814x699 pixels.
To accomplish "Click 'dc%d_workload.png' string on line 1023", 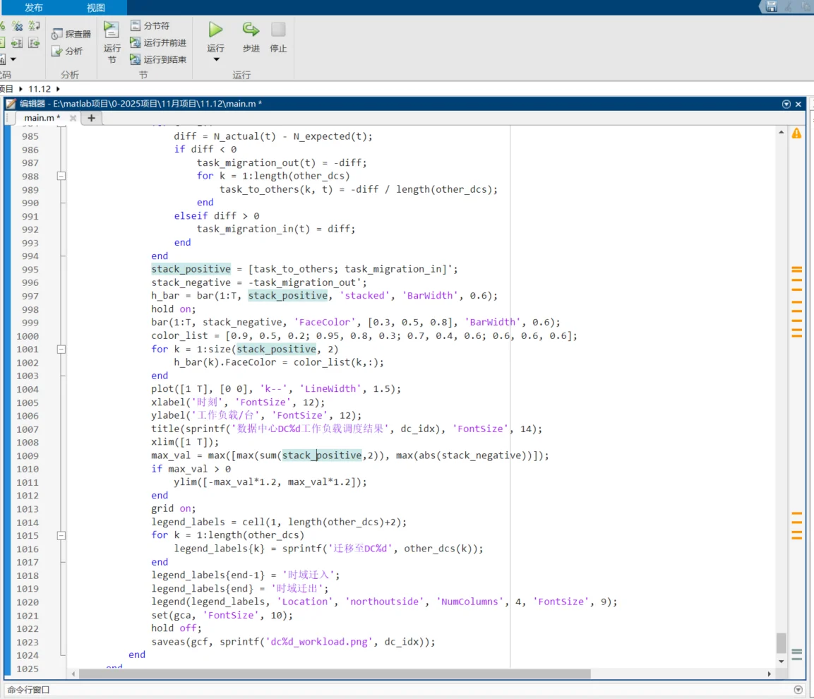I will click(x=319, y=641).
